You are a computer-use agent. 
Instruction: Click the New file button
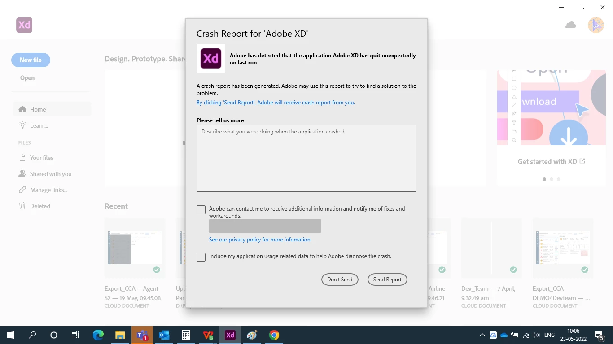pos(31,60)
